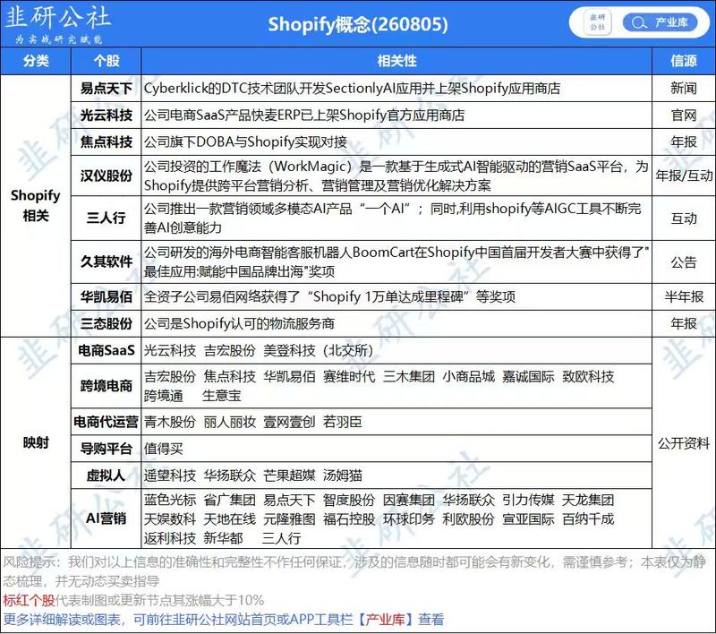716x634 pixels.
Task: Click the 电商代运营 subcategory cell
Action: click(106, 422)
